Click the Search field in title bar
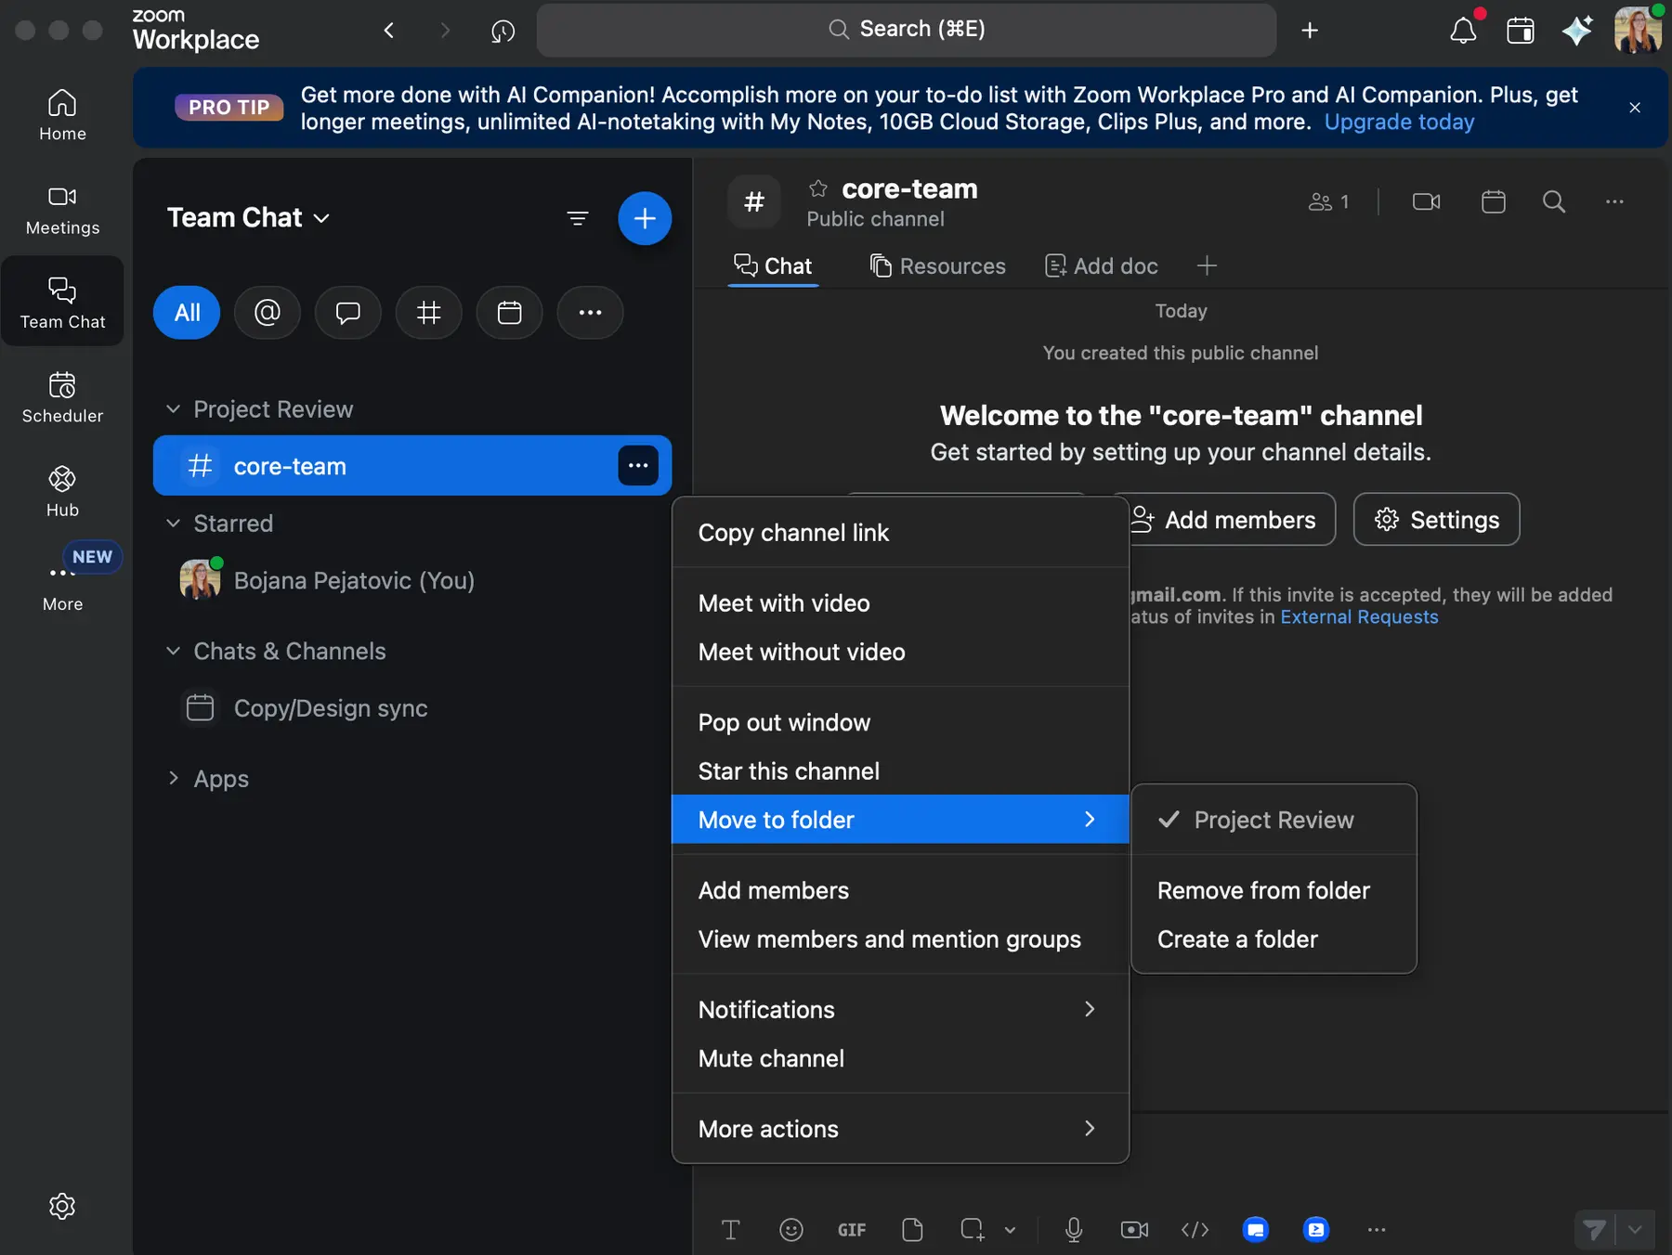Screen dimensions: 1672x1255 906,30
